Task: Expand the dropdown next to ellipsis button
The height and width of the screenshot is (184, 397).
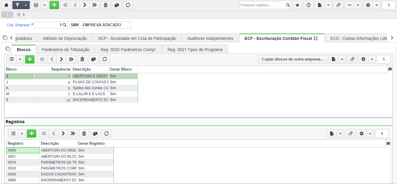Action: click(x=358, y=5)
